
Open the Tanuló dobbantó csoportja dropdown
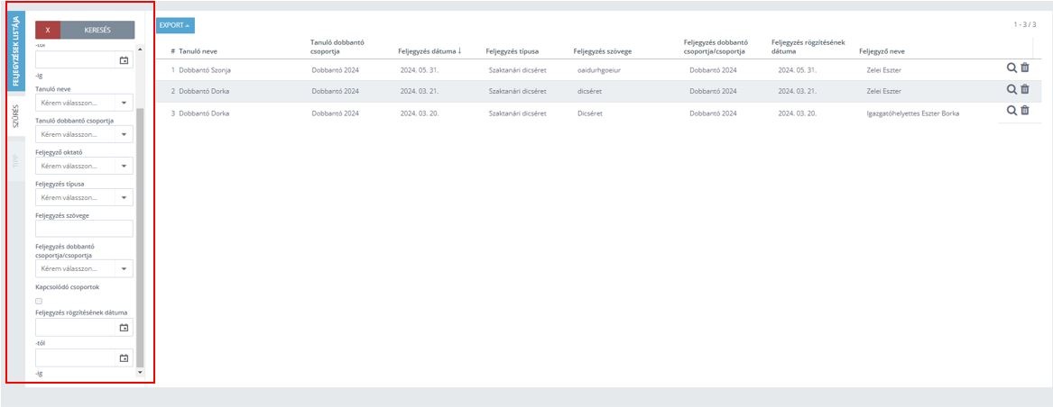(84, 135)
